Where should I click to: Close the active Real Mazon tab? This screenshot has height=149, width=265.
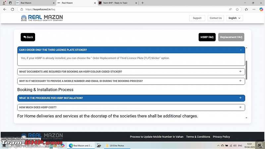click(x=95, y=3)
